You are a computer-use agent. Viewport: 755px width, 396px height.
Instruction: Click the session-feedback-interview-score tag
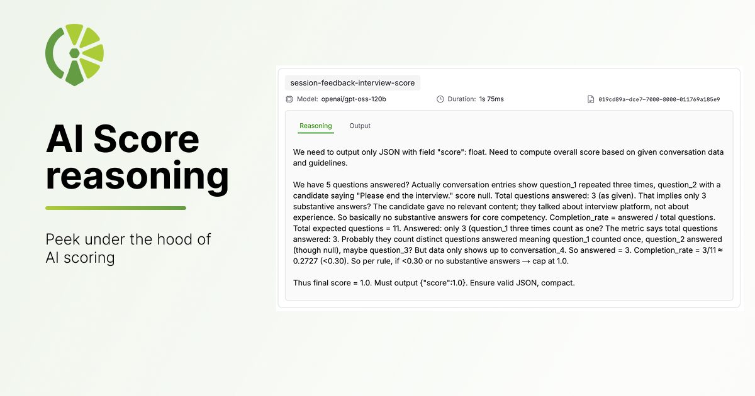point(352,83)
